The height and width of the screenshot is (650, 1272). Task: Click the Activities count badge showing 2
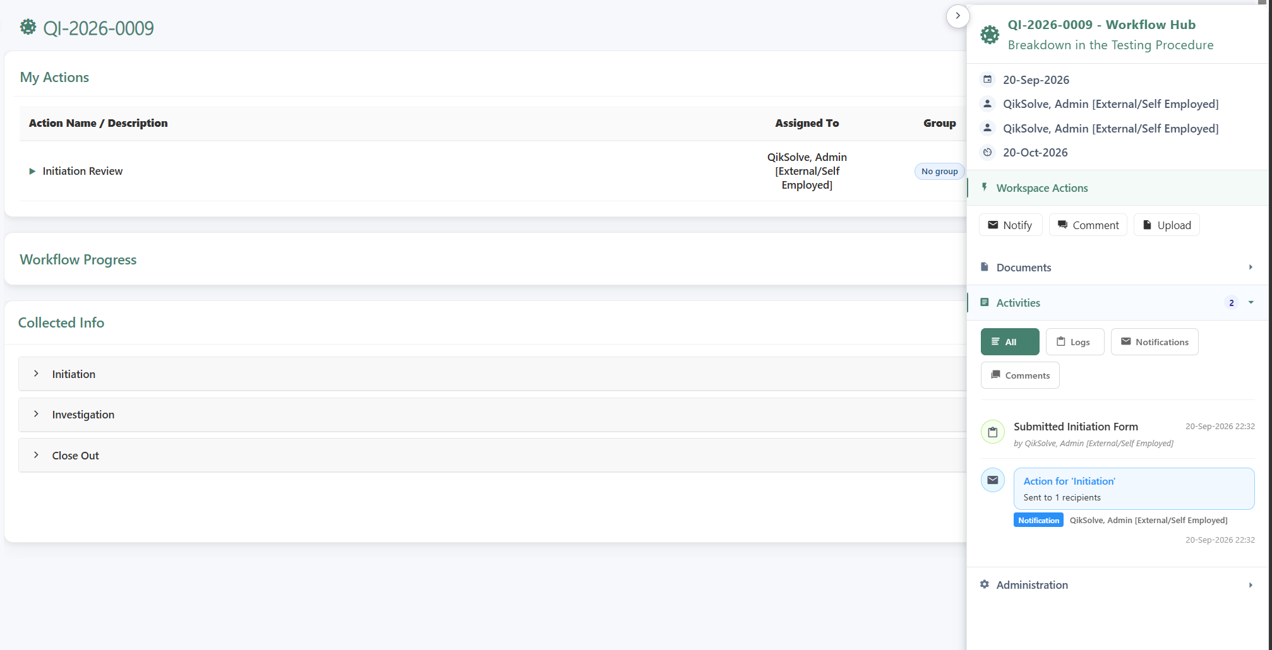click(x=1231, y=303)
